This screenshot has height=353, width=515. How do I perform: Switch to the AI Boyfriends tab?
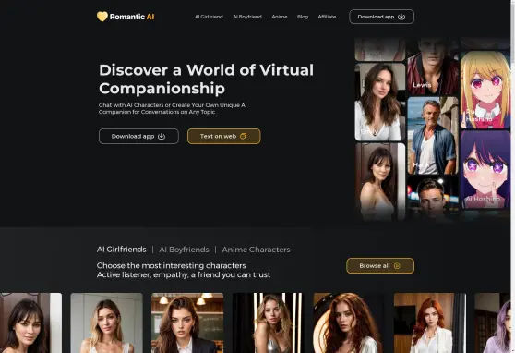coord(184,250)
